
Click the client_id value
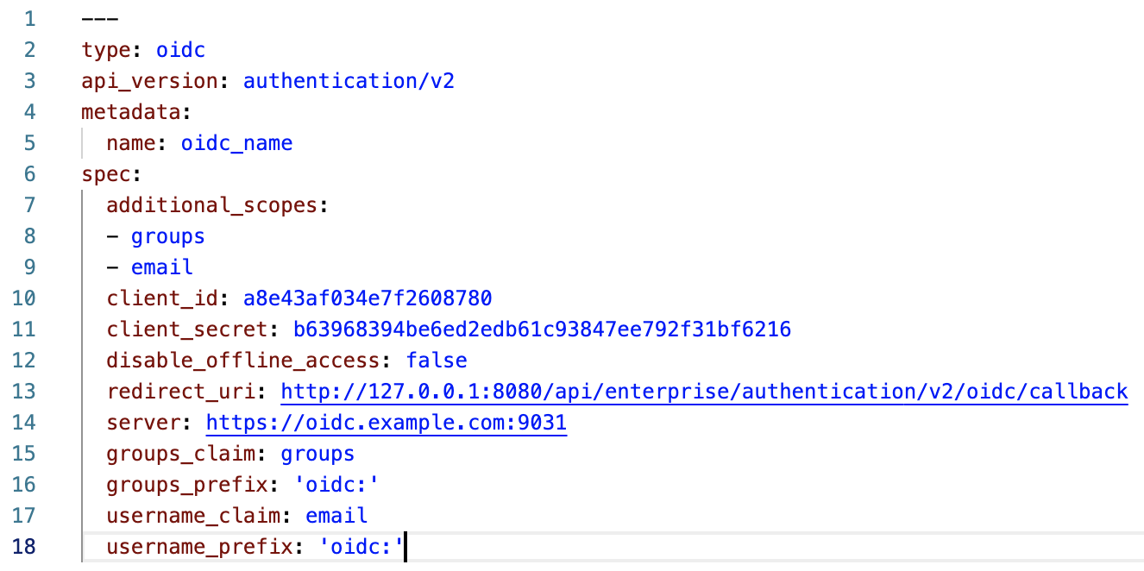pyautogui.click(x=368, y=298)
